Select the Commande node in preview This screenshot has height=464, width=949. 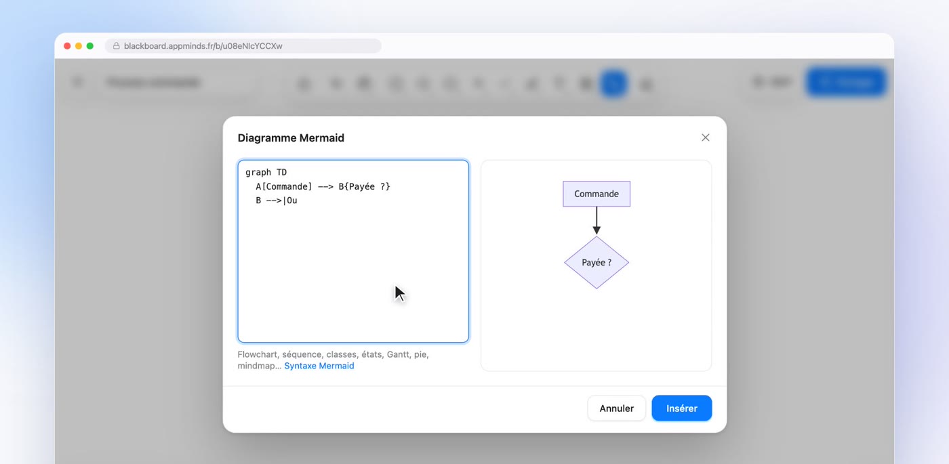[x=597, y=194]
